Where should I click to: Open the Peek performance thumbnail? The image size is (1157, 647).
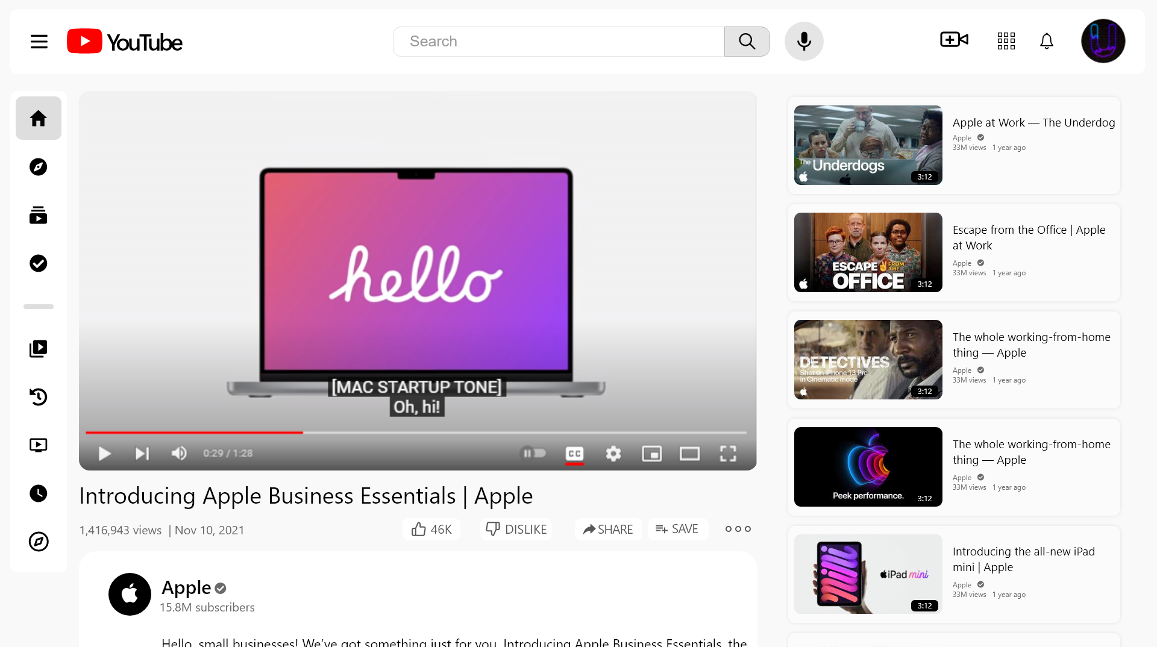tap(868, 467)
